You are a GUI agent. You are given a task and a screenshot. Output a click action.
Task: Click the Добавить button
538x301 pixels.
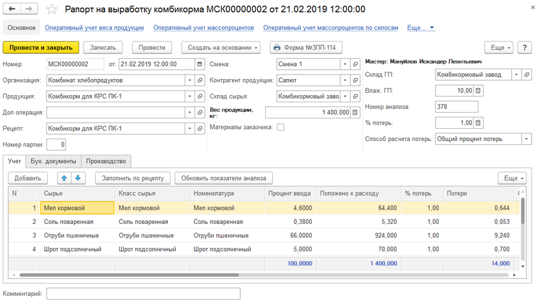pyautogui.click(x=28, y=178)
